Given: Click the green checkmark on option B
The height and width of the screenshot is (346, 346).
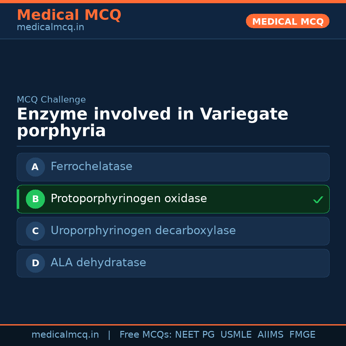Looking at the screenshot, I should tap(318, 200).
